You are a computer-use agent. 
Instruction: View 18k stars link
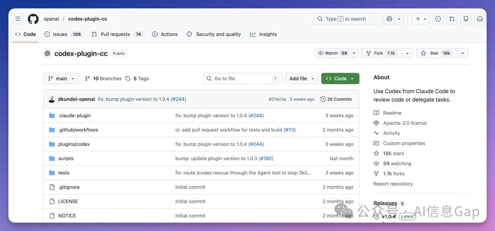(389, 154)
